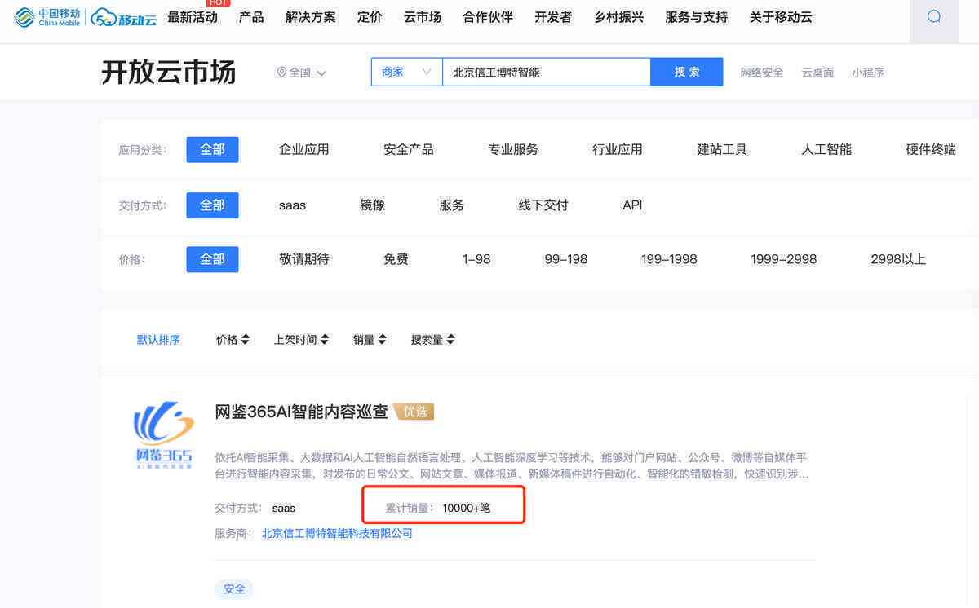The width and height of the screenshot is (979, 608).
Task: Filter category by 人工智能
Action: tap(826, 149)
